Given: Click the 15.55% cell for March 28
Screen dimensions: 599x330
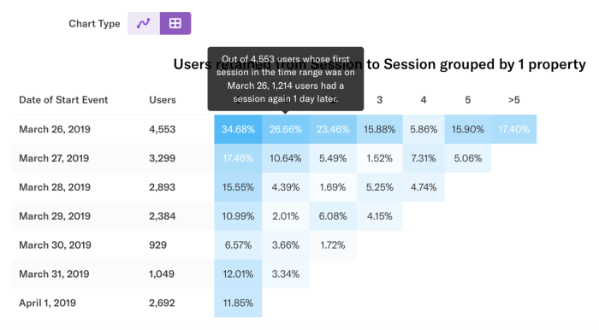Looking at the screenshot, I should tap(238, 187).
